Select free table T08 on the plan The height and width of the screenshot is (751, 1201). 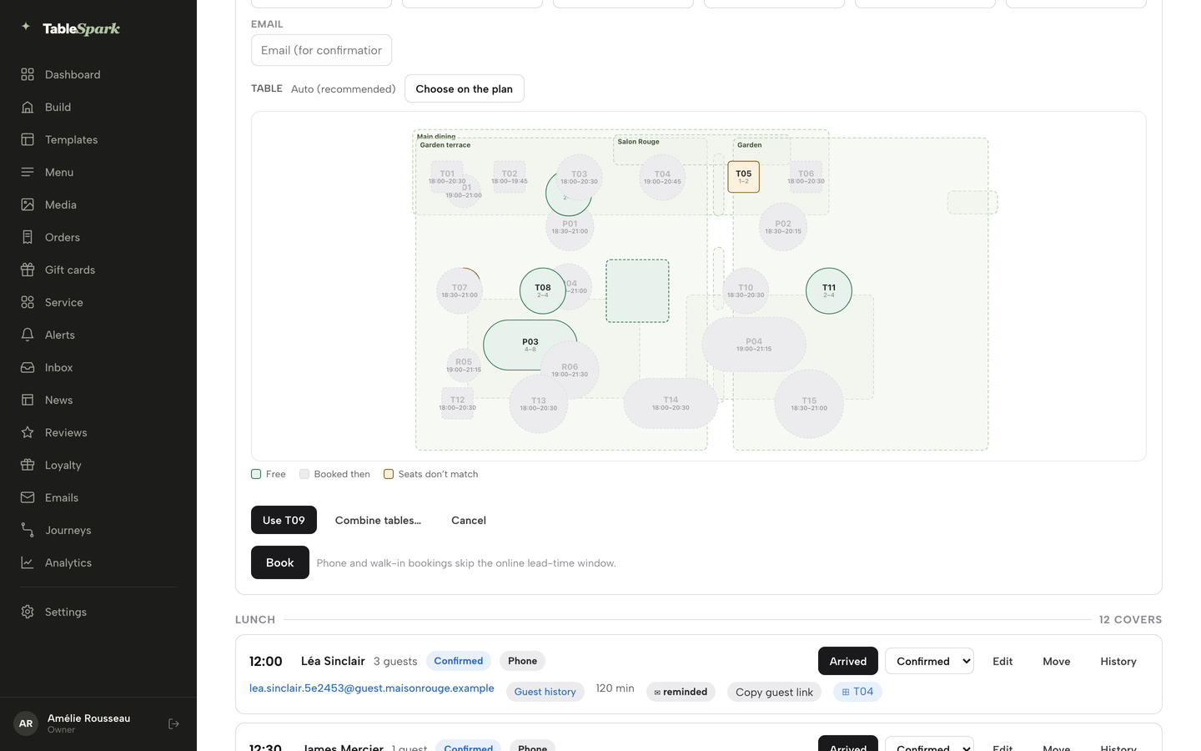(543, 290)
